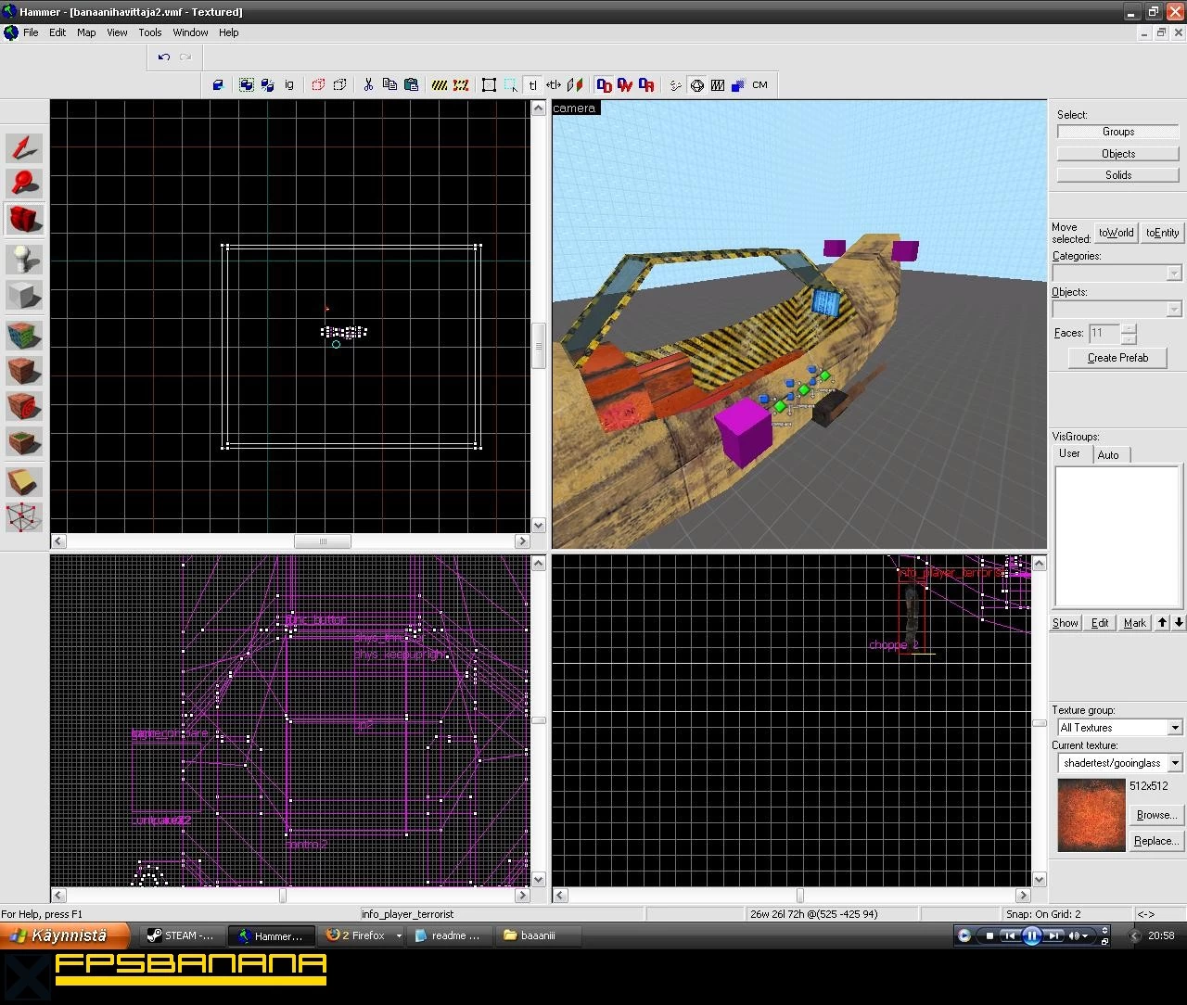Viewport: 1187px width, 1005px height.
Task: Toggle the 'ig' ignore groups button
Action: [289, 84]
